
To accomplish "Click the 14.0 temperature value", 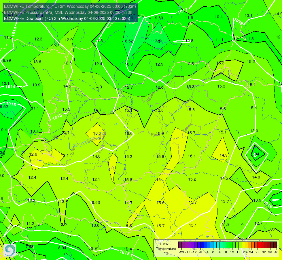I will coord(256,177).
